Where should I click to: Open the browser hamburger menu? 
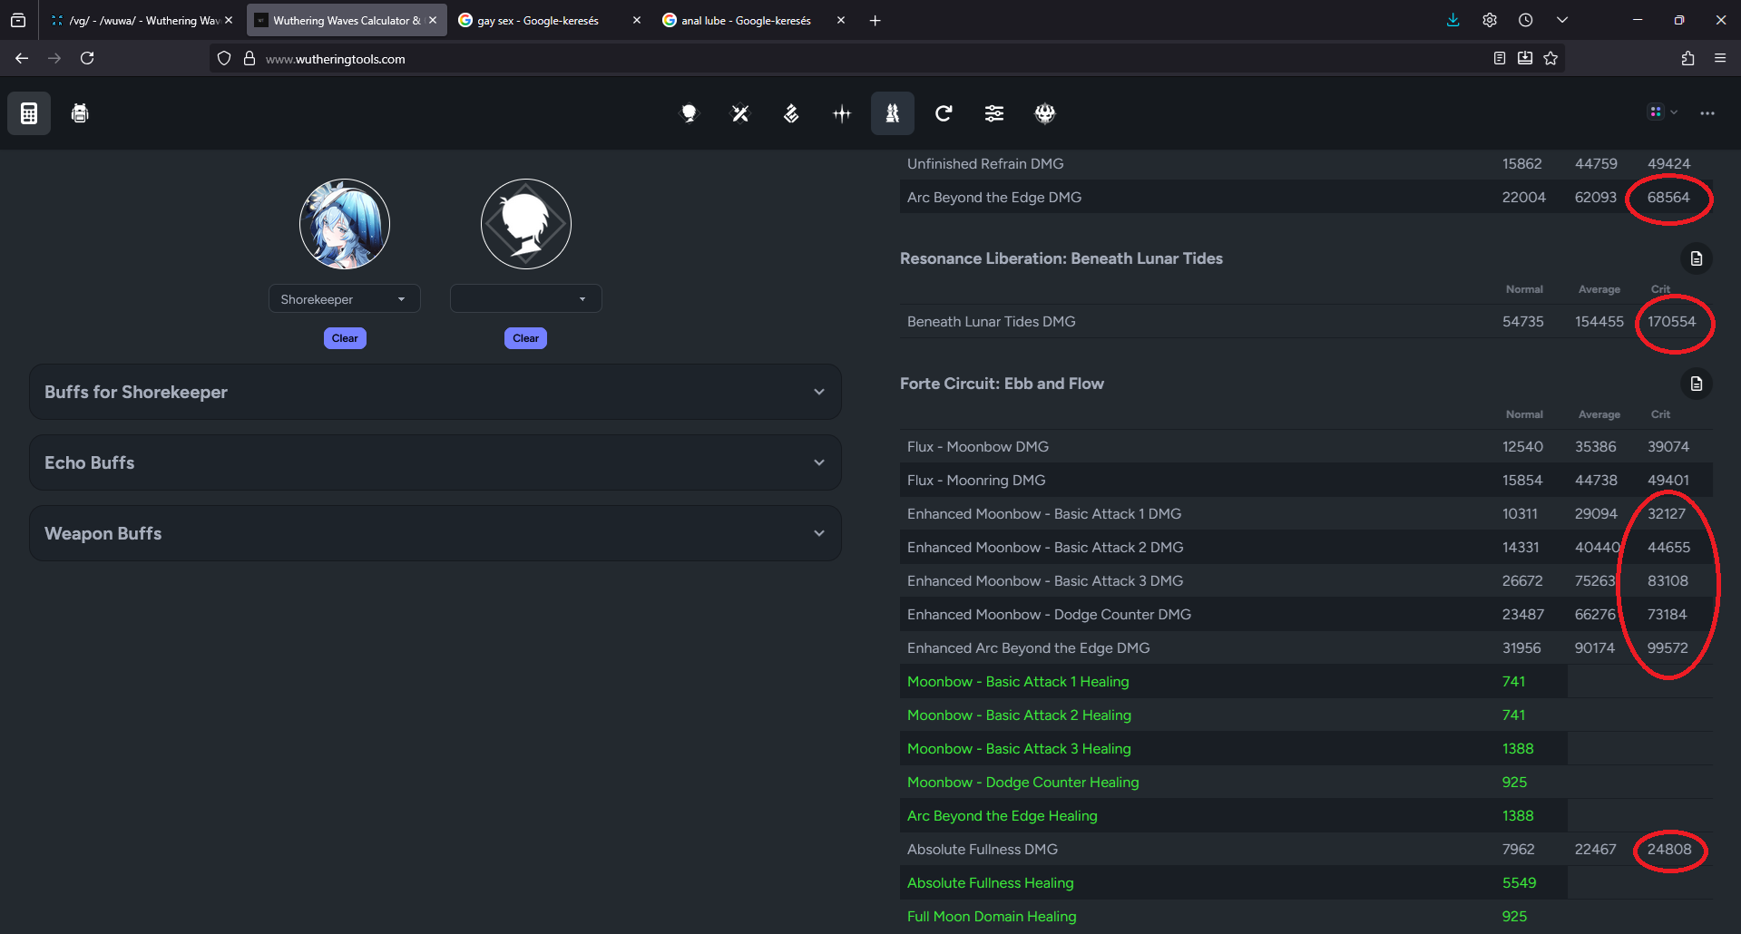pyautogui.click(x=1720, y=58)
